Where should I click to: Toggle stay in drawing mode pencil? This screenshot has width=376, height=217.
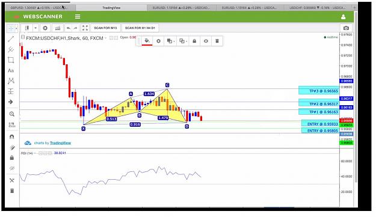tap(12, 147)
